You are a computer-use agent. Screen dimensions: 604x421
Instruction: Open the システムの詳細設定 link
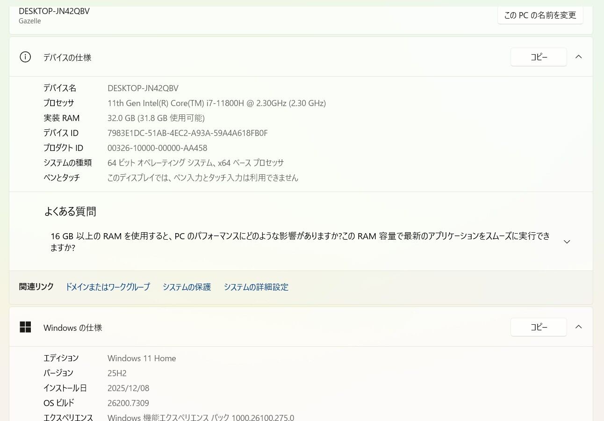click(256, 287)
